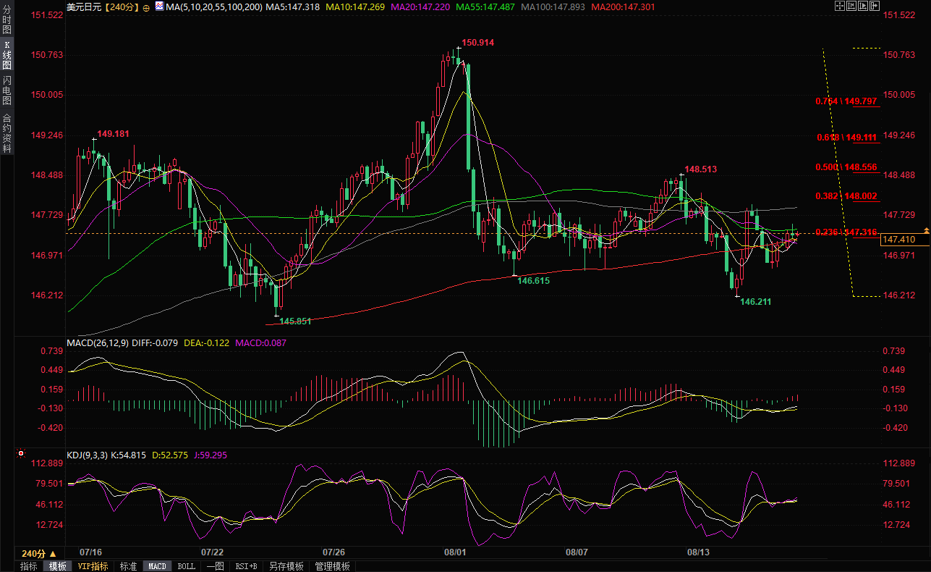Click the MA(5,10,20,55,100,200) indicator label

coord(213,7)
